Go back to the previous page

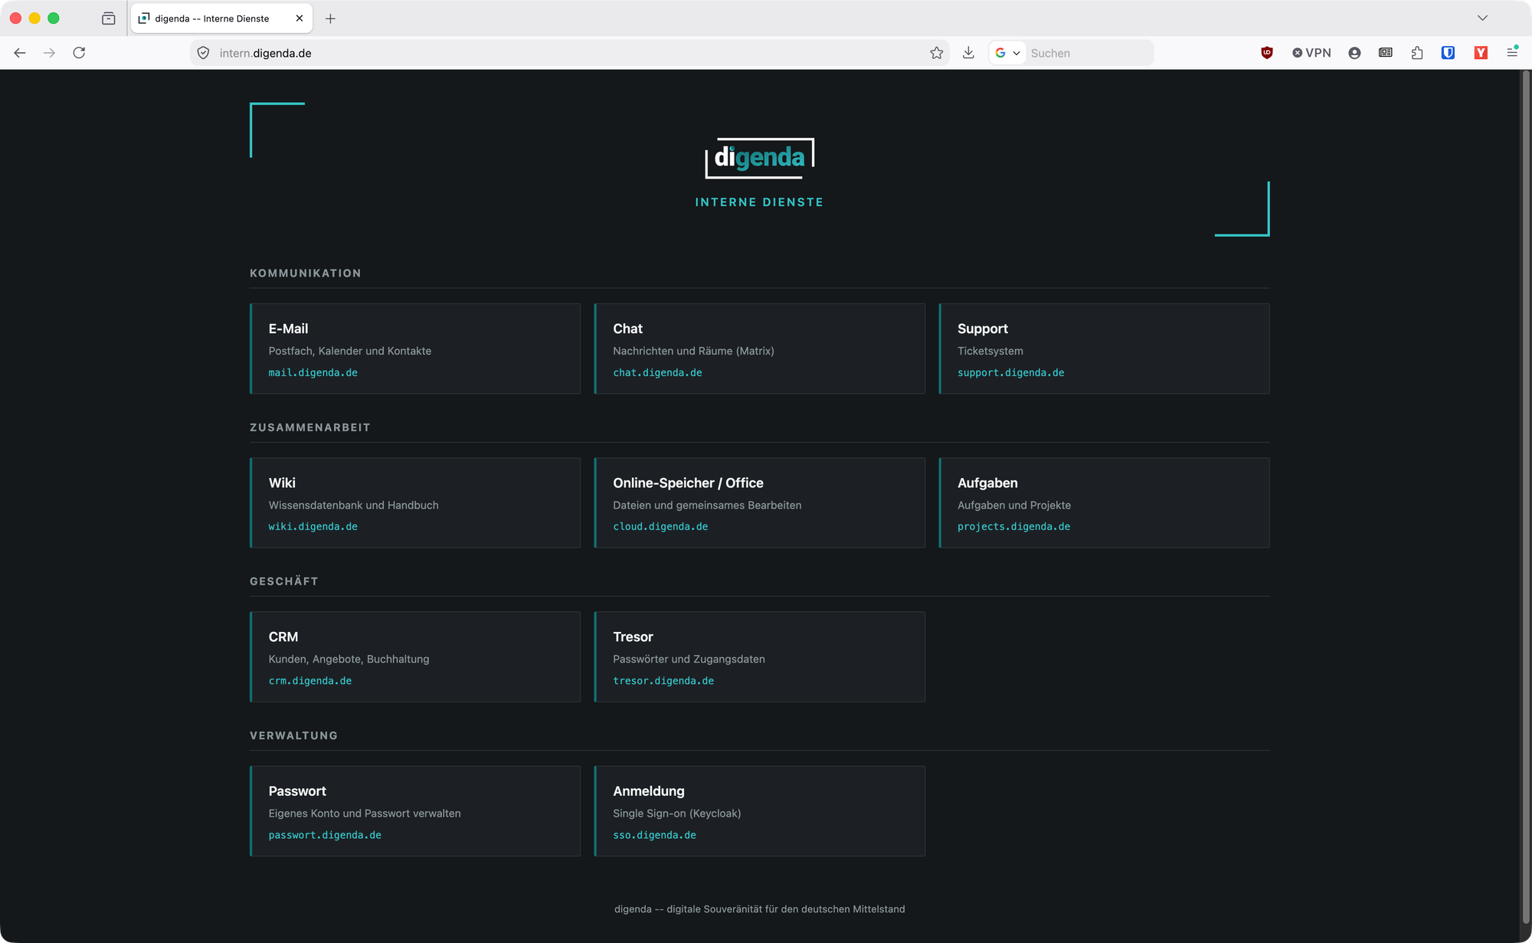pyautogui.click(x=20, y=53)
